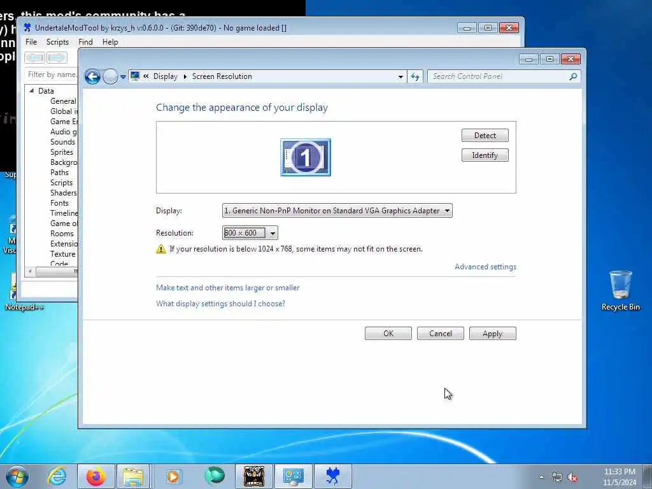Screen dimensions: 652x489
Task: Select General info in UndertaleModTool tree
Action: click(64, 101)
